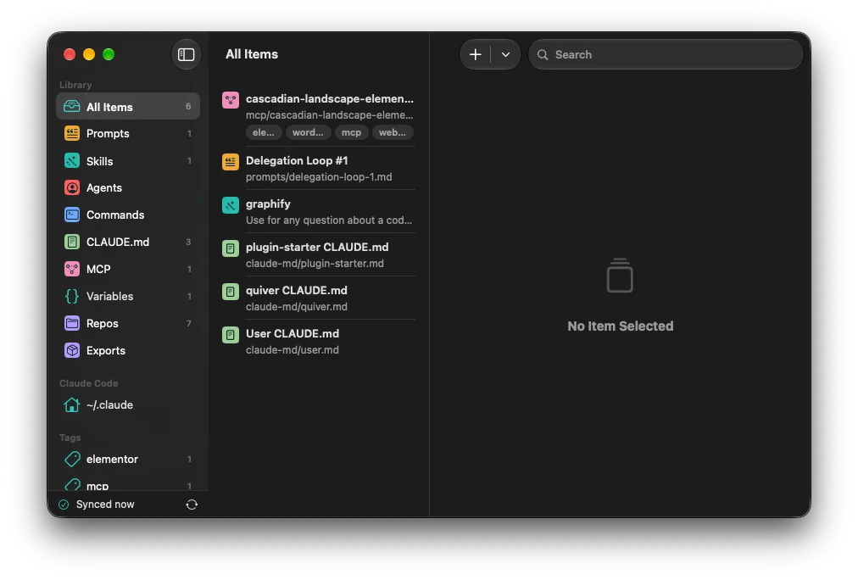Filter by the elementor tag

(x=128, y=459)
